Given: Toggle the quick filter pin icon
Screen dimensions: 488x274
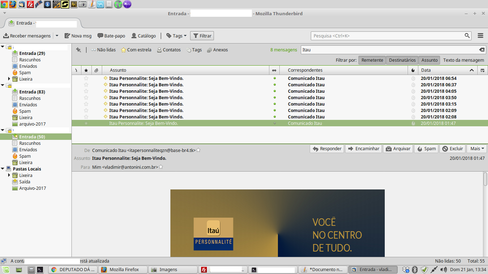Looking at the screenshot, I should tap(78, 50).
